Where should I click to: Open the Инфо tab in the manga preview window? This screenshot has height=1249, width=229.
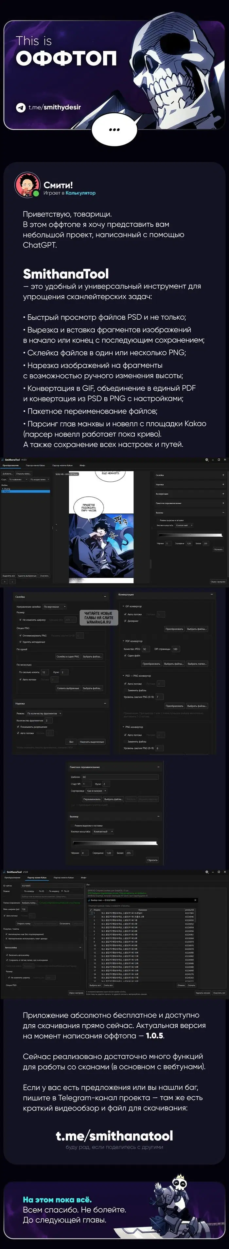click(82, 465)
